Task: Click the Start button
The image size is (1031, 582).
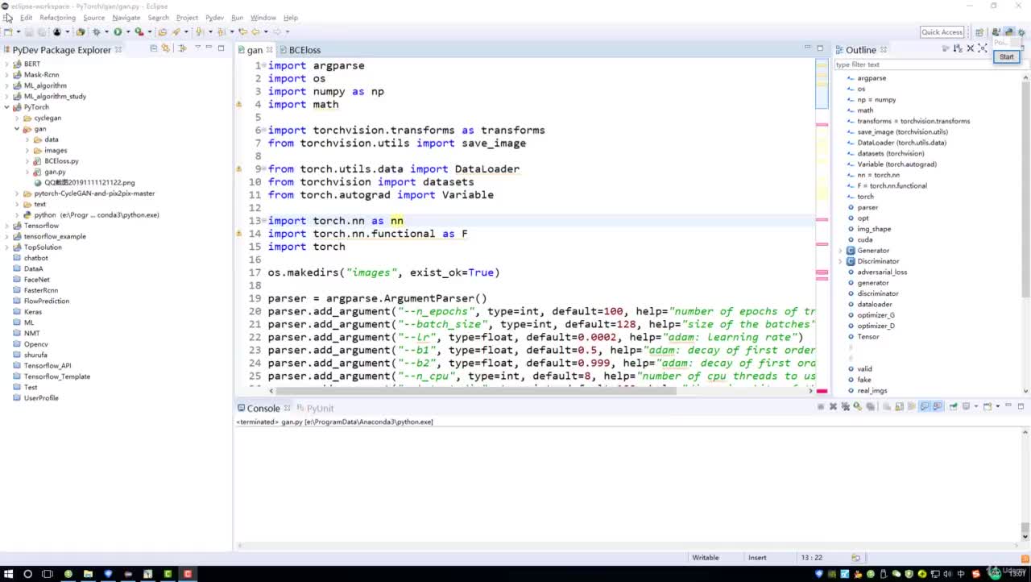Action: (1007, 57)
